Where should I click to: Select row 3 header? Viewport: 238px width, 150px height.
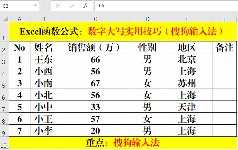(4, 59)
